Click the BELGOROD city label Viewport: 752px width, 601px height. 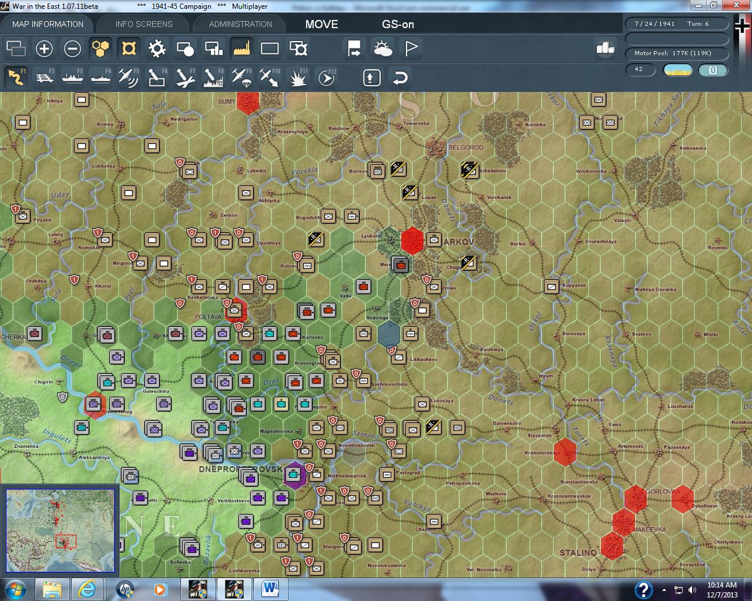click(x=466, y=147)
